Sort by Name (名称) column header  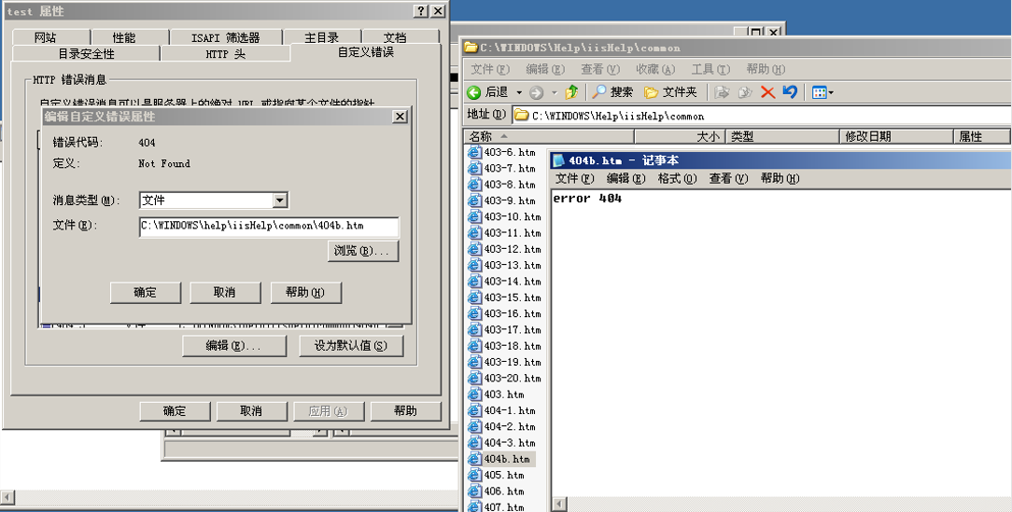point(549,136)
